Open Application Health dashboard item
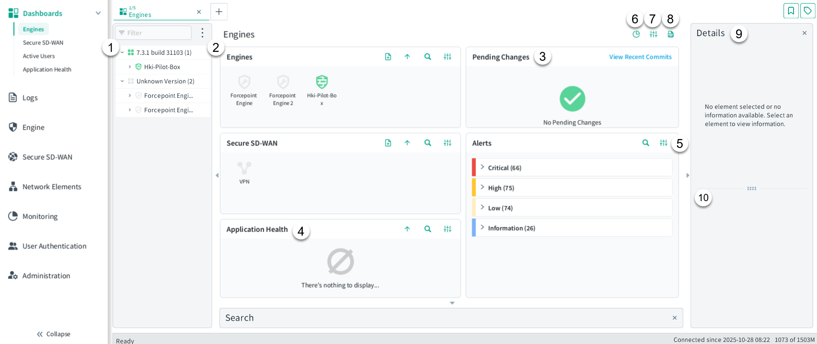Screen dimensions: 817x344 coord(47,69)
